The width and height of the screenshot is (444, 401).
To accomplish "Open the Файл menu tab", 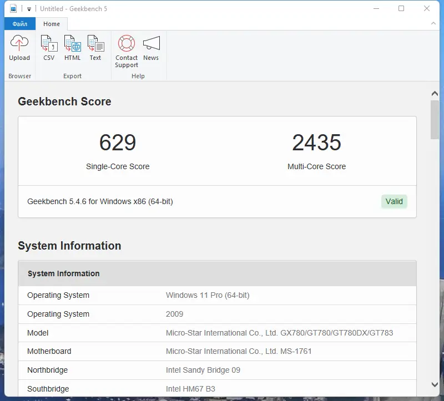I will pos(20,24).
